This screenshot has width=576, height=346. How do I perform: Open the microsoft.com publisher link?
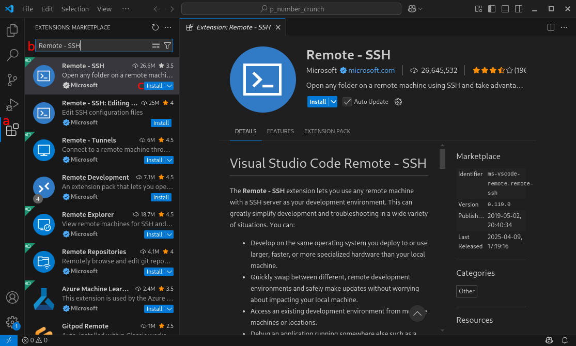coord(371,70)
